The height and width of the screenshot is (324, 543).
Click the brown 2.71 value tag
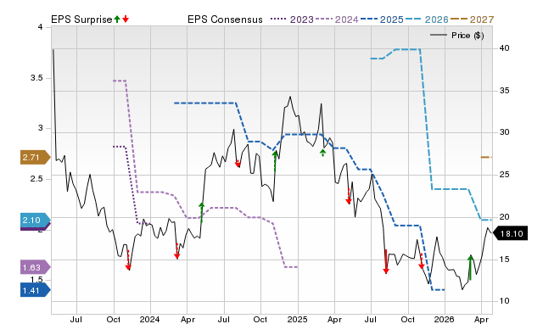click(x=36, y=158)
